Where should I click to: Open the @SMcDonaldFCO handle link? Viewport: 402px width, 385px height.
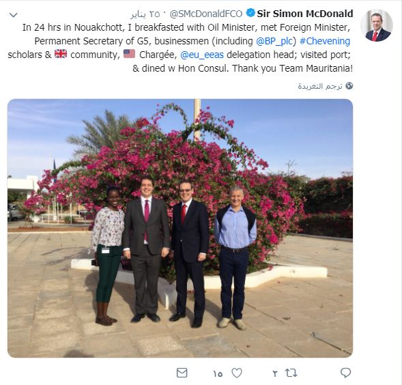click(206, 14)
